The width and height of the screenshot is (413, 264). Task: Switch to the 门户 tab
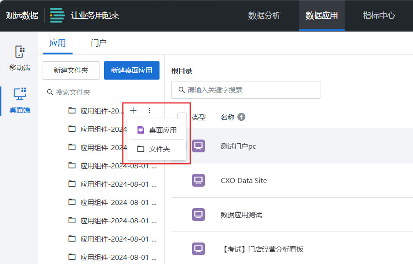pyautogui.click(x=99, y=43)
